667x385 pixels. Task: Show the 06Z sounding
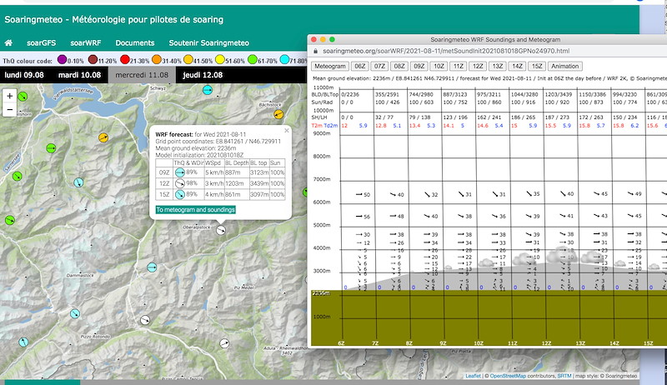click(x=360, y=67)
